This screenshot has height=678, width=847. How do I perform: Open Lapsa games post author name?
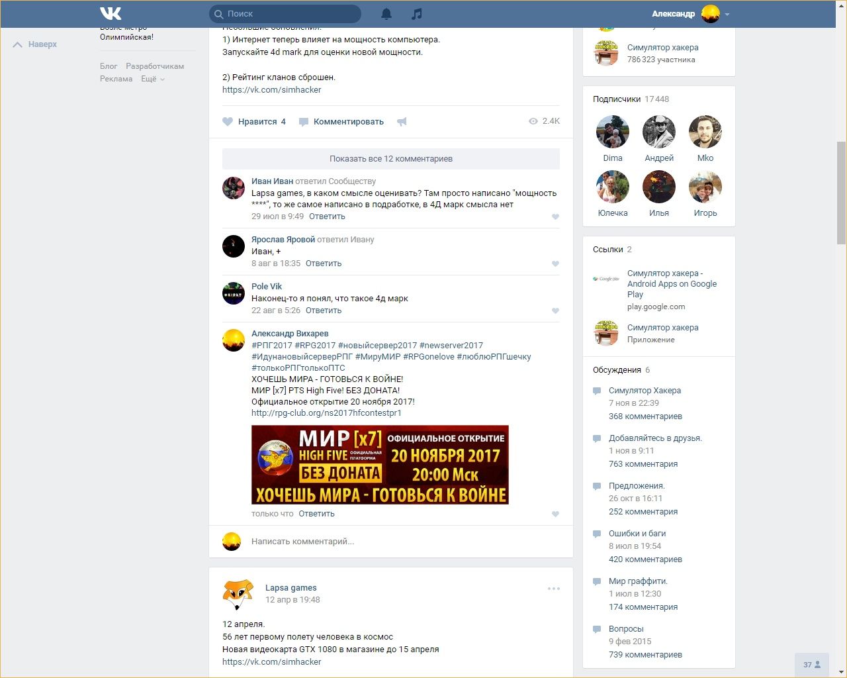click(x=291, y=588)
